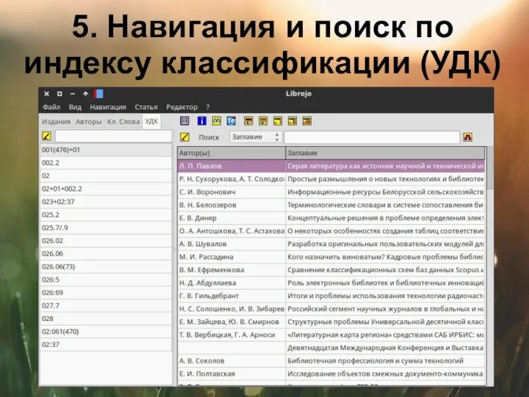Sort by the Заглавие column header
The image size is (529, 397).
pyautogui.click(x=385, y=153)
